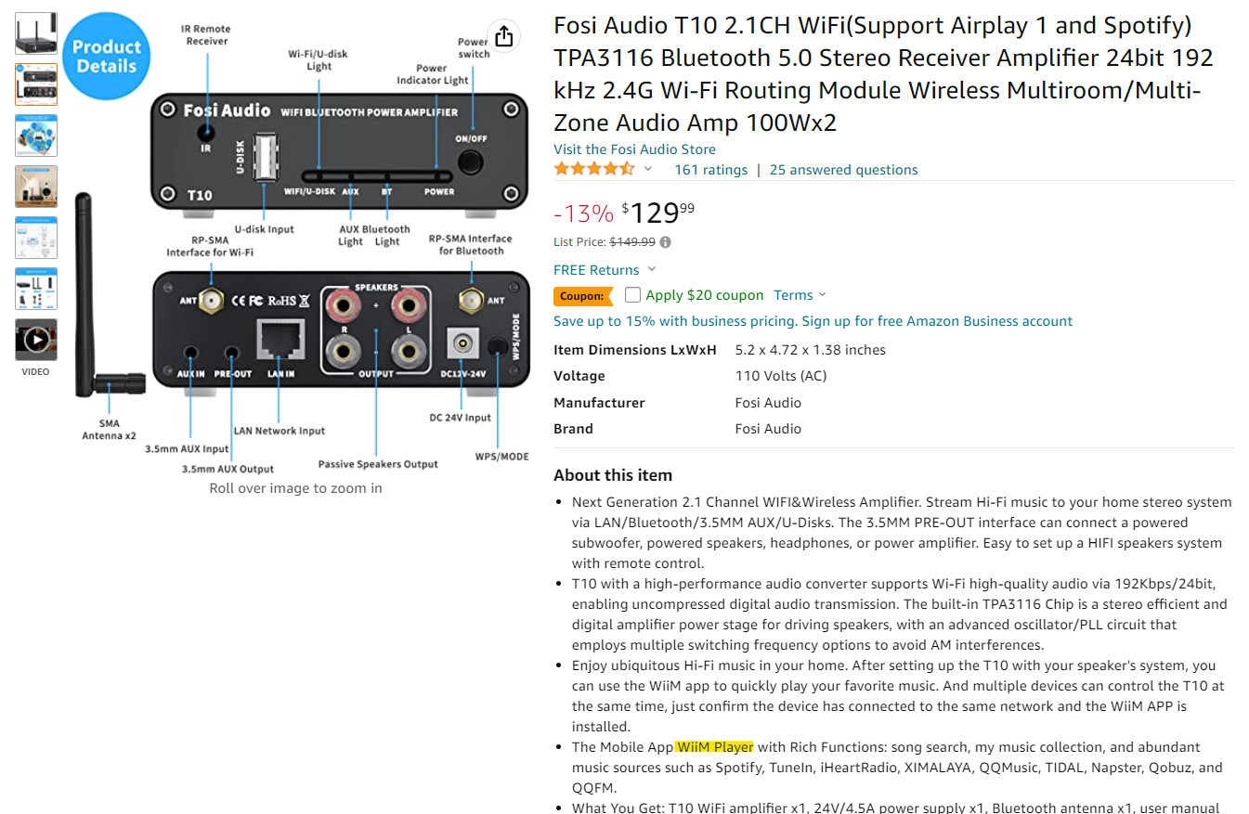Image resolution: width=1249 pixels, height=814 pixels.
Task: Select the third thumbnail with blue graphic
Action: click(36, 136)
